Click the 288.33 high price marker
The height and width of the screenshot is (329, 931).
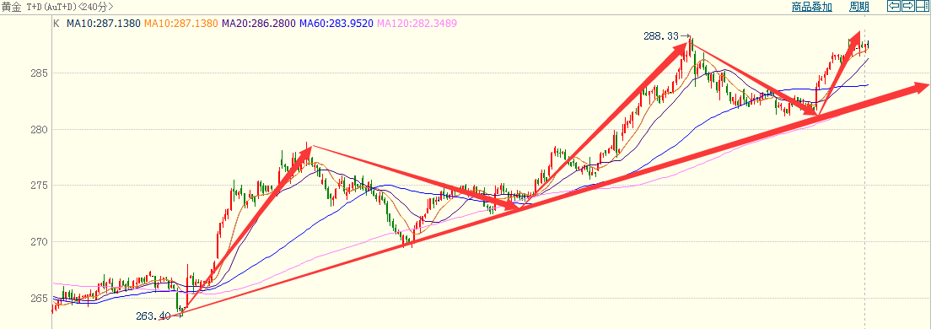point(661,36)
